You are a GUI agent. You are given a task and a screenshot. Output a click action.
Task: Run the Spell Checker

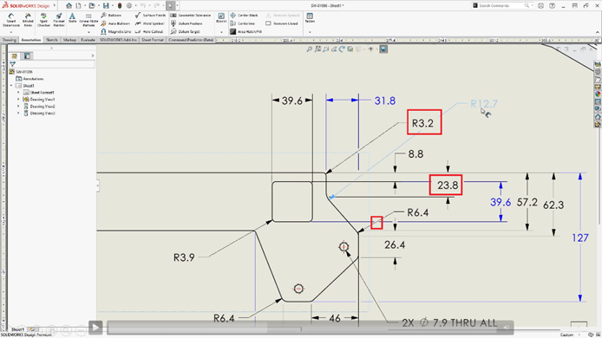43,19
